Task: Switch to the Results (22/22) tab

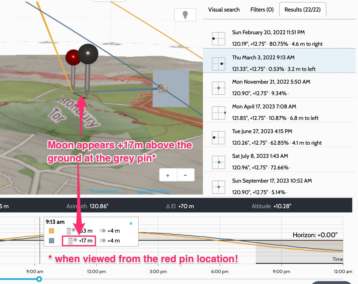Action: pos(303,10)
